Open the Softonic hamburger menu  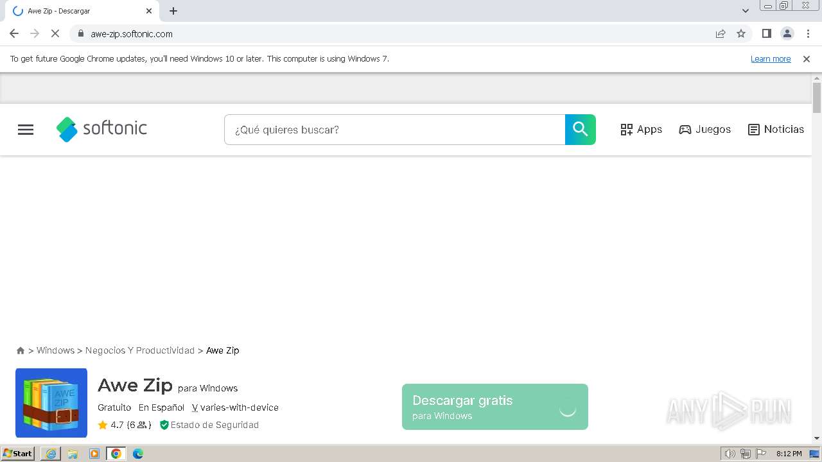[26, 130]
